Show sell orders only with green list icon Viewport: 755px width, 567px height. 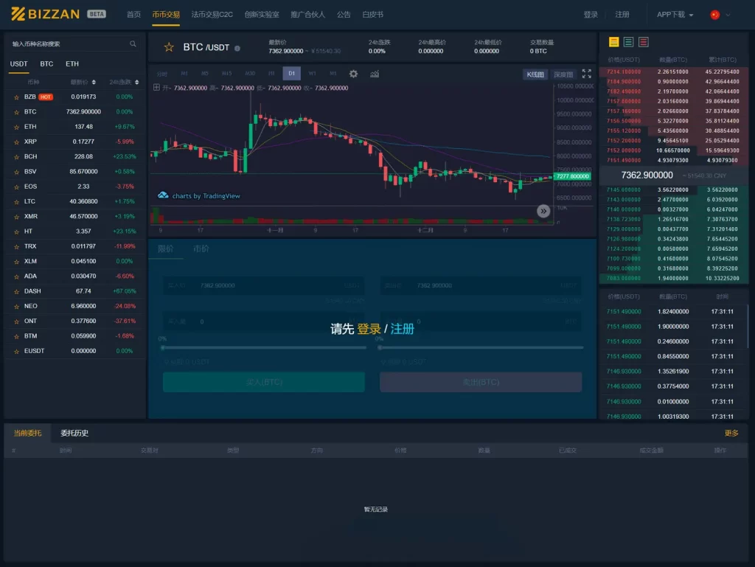tap(628, 41)
